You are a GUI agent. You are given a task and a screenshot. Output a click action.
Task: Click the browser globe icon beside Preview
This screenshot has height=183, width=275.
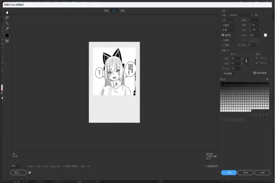tap(30, 173)
